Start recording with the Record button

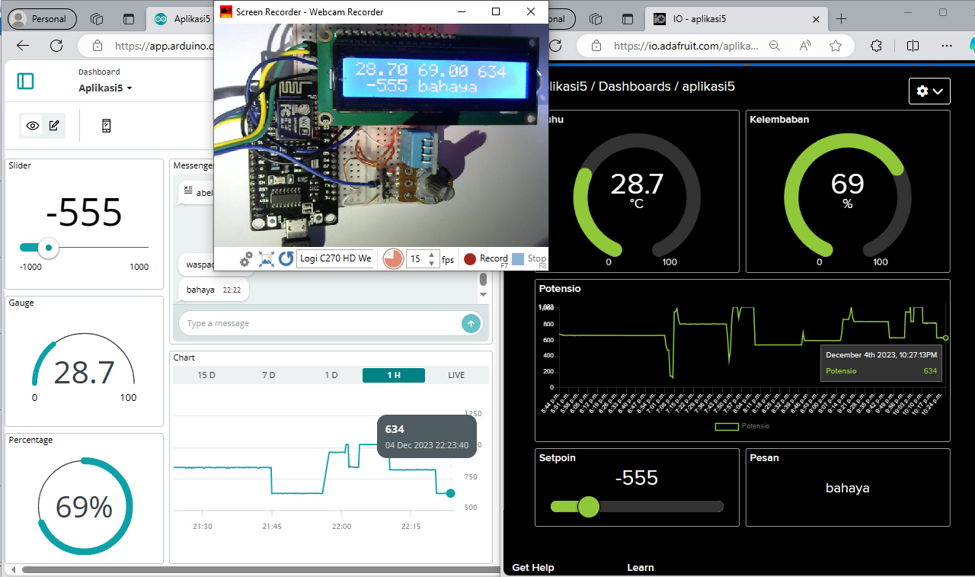(x=485, y=259)
